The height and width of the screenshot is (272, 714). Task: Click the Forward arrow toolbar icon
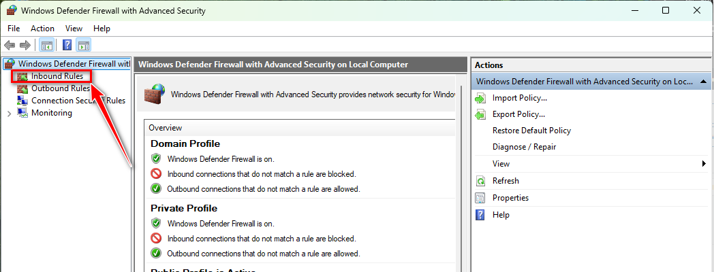coord(25,46)
